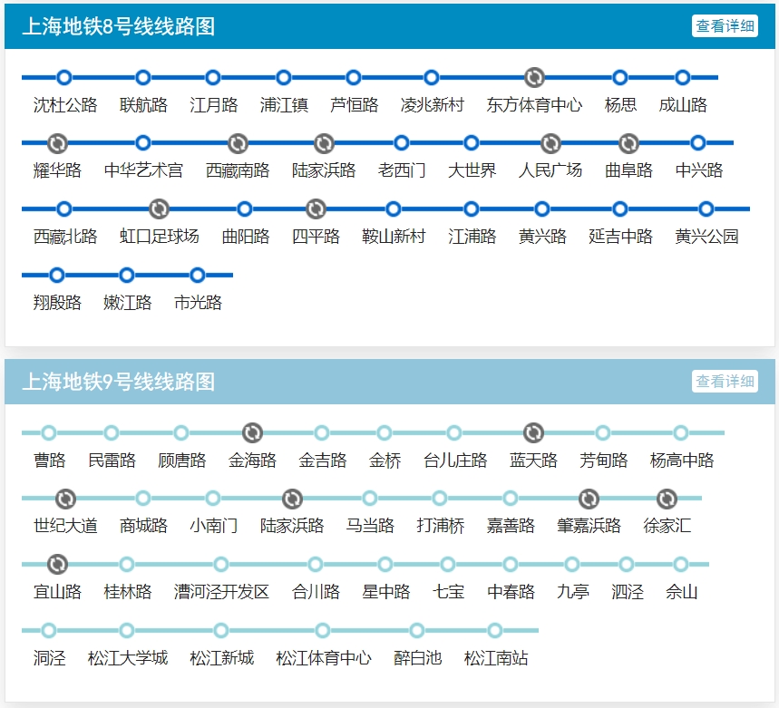Select the 耀华路 transfer station marker

[57, 143]
